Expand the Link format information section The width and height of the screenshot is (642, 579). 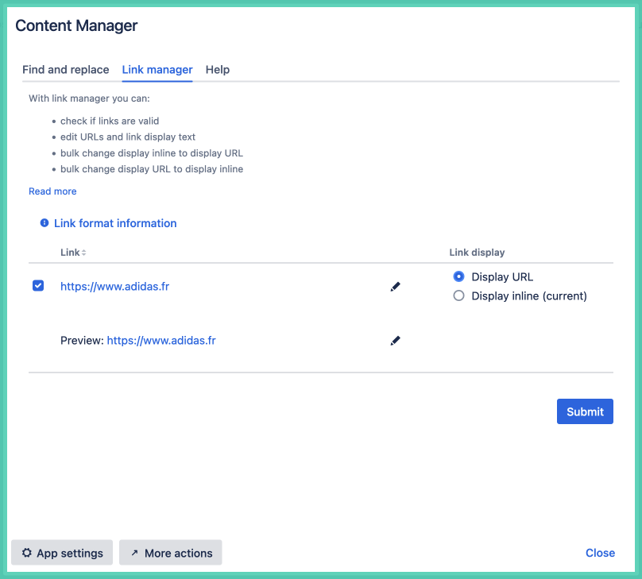coord(115,223)
